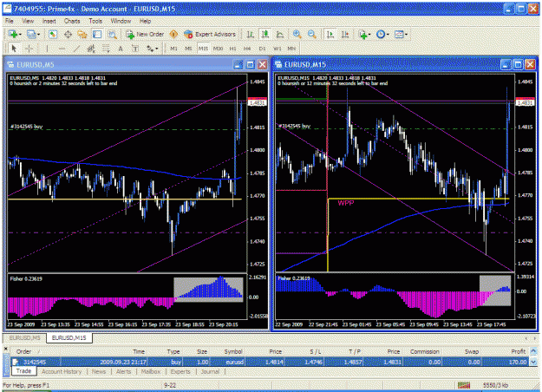Open the MetaEditor yellow diamond icon

173,34
